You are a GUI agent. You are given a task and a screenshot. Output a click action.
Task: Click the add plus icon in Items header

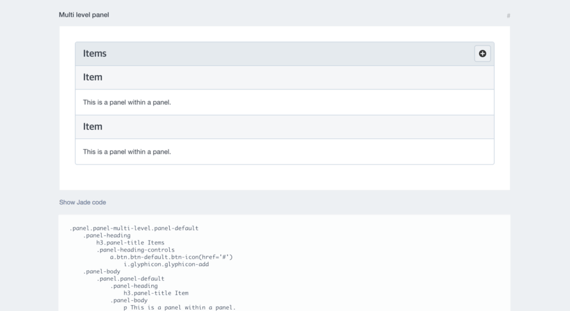coord(482,54)
